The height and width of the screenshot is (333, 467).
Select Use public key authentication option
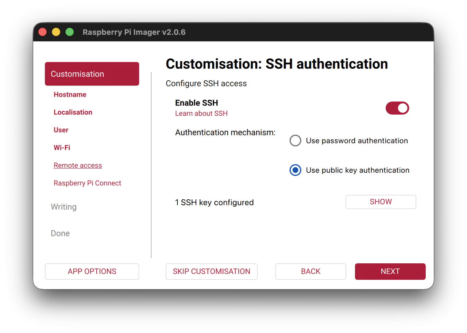[295, 170]
